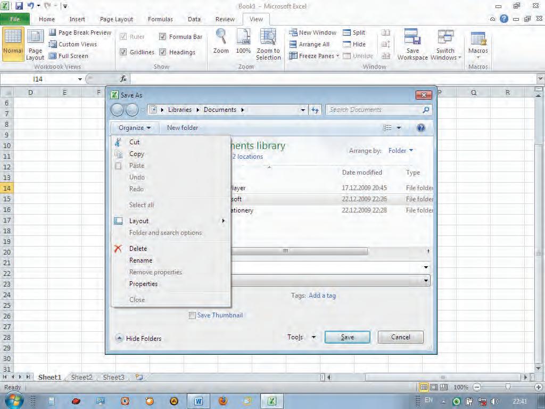
Task: Open Excel Help question mark icon
Action: [504, 19]
